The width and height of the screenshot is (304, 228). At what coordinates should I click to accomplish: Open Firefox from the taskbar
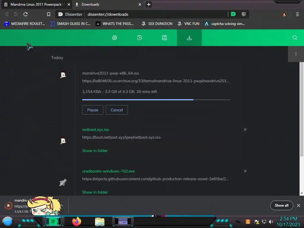point(77,221)
